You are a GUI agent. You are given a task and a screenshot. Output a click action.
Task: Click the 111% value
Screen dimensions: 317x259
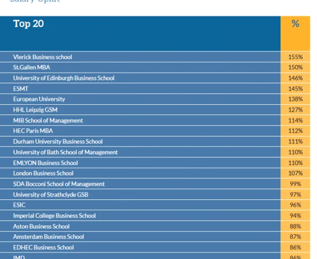[295, 141]
